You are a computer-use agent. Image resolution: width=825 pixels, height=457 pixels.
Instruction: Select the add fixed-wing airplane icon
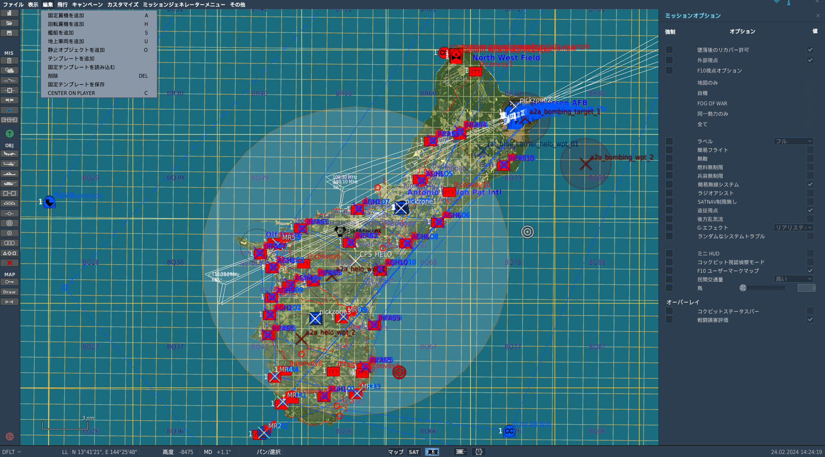click(9, 154)
